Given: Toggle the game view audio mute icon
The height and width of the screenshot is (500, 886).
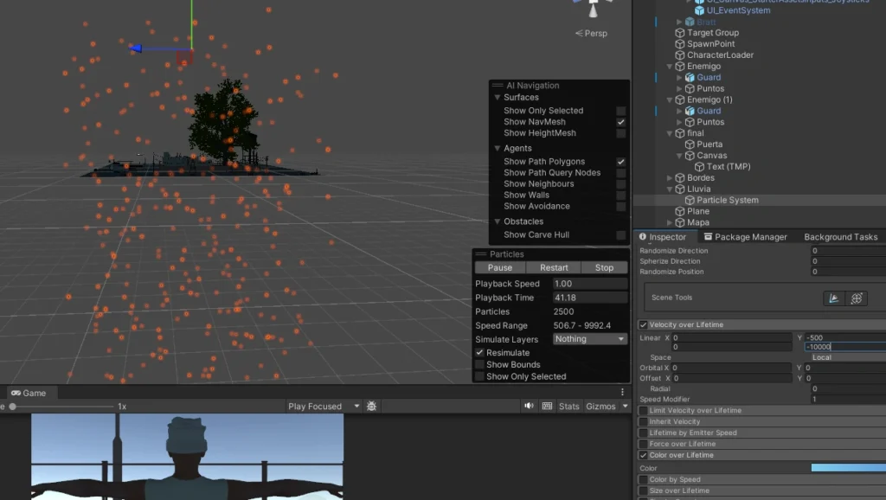Looking at the screenshot, I should [x=527, y=406].
